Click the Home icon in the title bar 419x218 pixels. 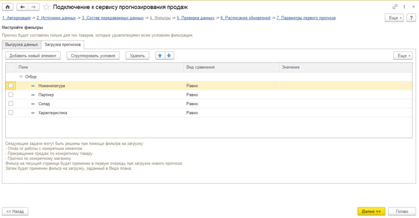pyautogui.click(x=8, y=7)
